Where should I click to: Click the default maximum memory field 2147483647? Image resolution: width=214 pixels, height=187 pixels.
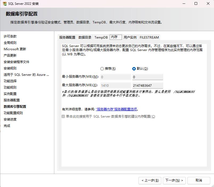[147, 85]
